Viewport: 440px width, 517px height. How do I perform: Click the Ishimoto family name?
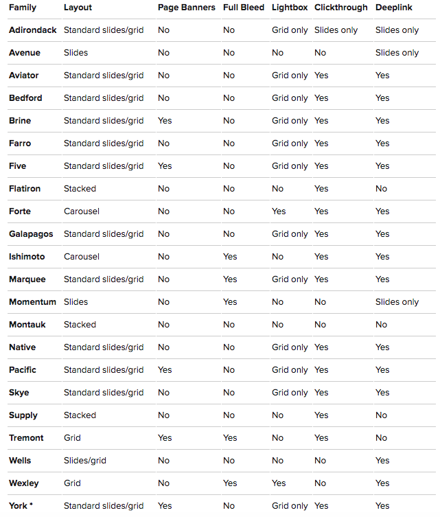point(27,257)
